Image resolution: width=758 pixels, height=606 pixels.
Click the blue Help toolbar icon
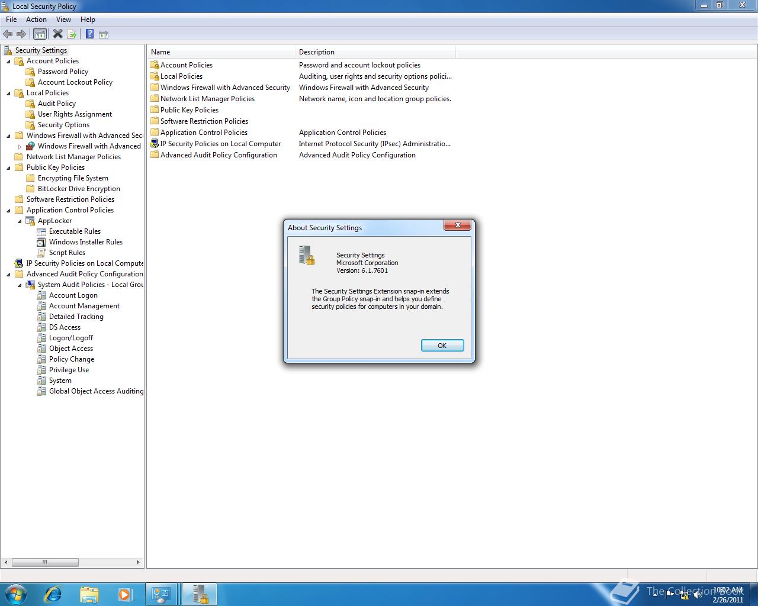pos(89,34)
